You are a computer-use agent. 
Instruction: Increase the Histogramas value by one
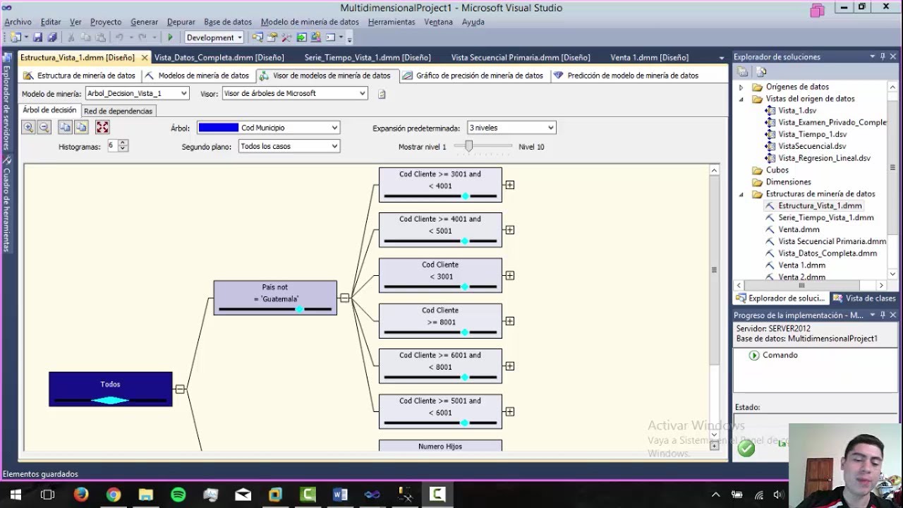123,143
